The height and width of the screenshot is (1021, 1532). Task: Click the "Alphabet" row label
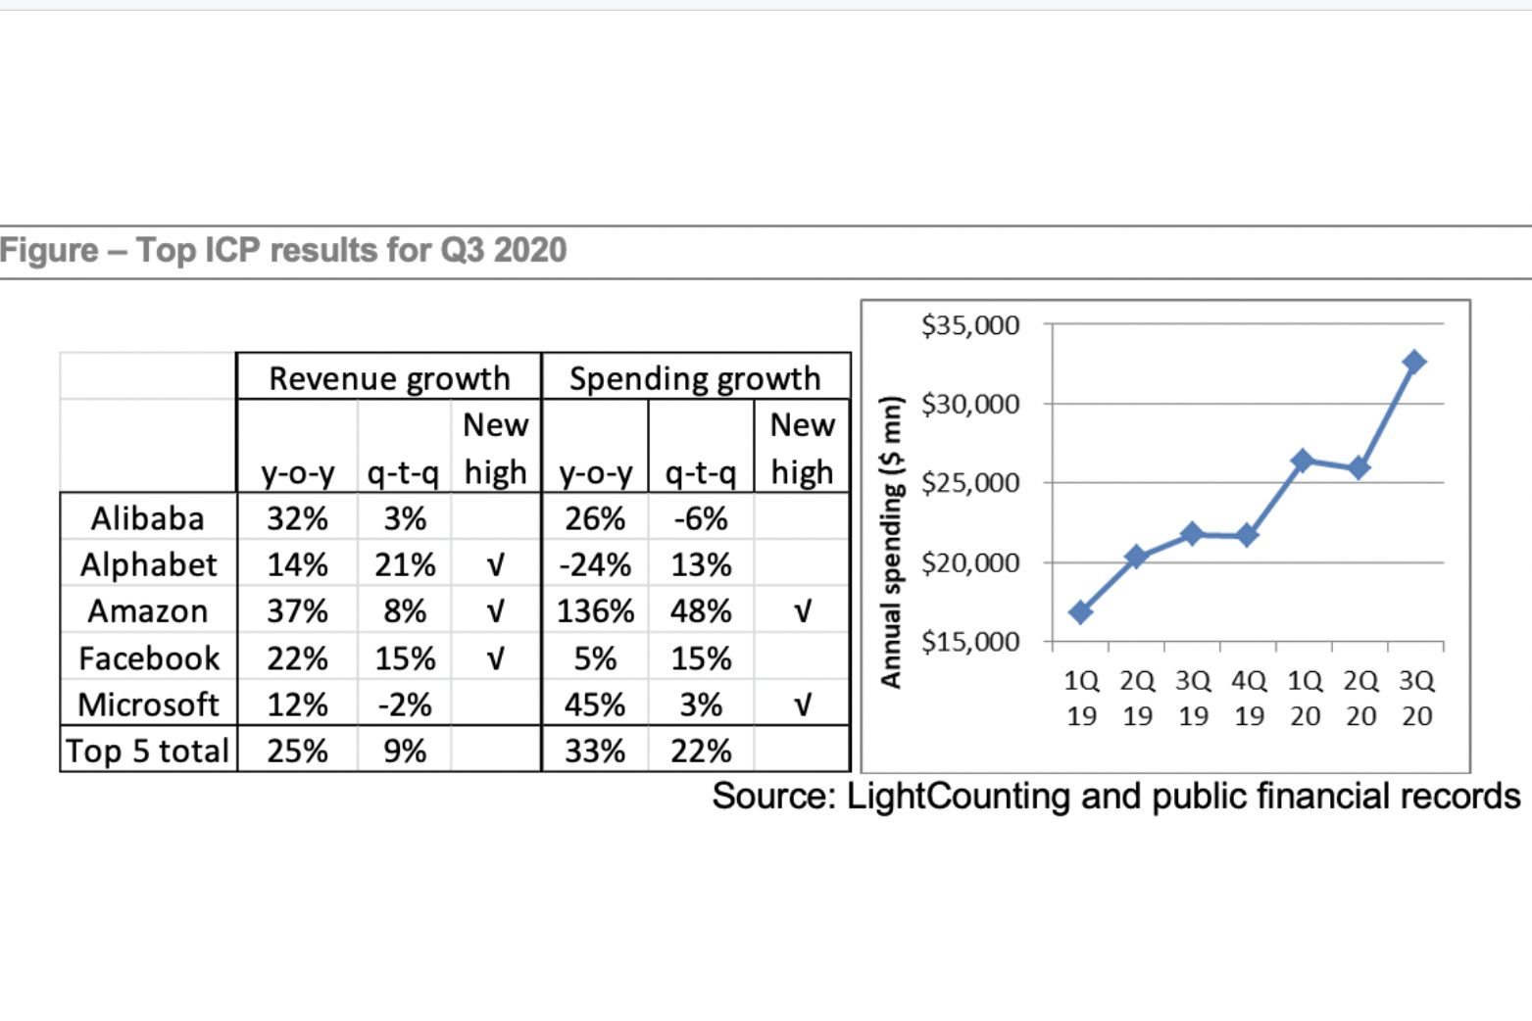(148, 564)
